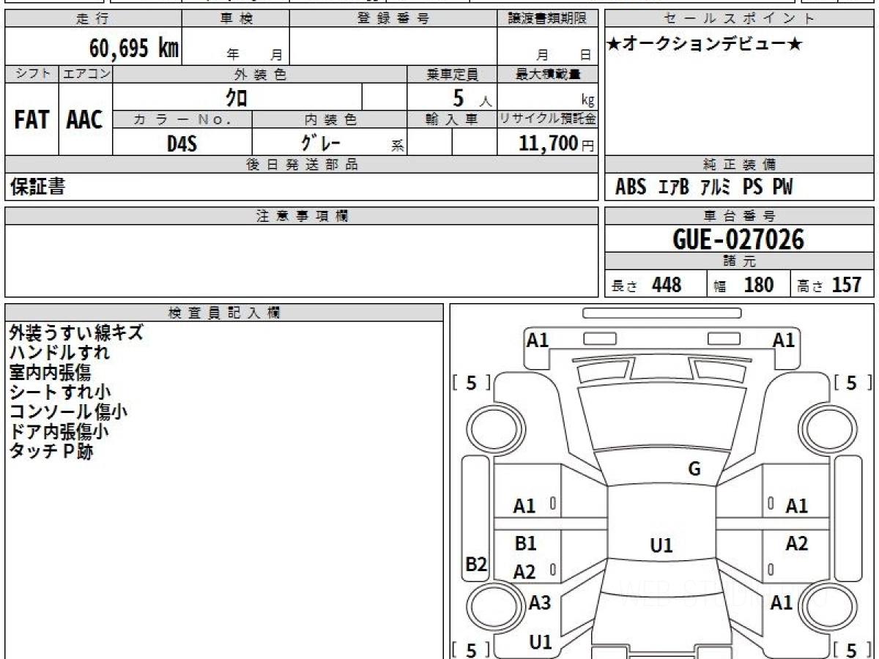This screenshot has height=659, width=879.
Task: Click the color code D4S
Action: pyautogui.click(x=182, y=144)
